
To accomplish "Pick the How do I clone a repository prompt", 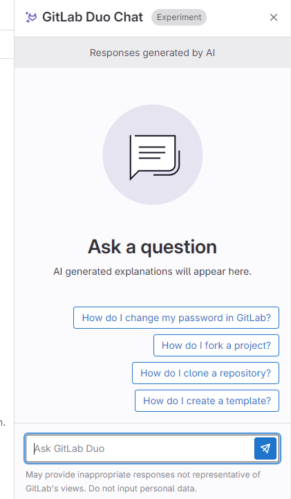I will pos(205,373).
